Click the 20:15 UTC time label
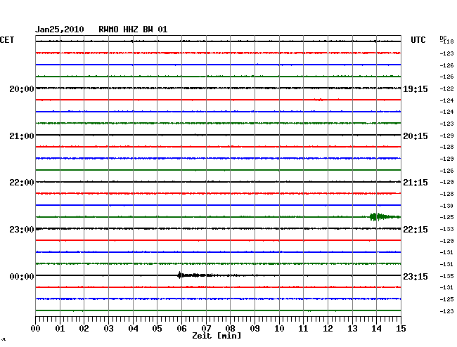 tap(416, 136)
